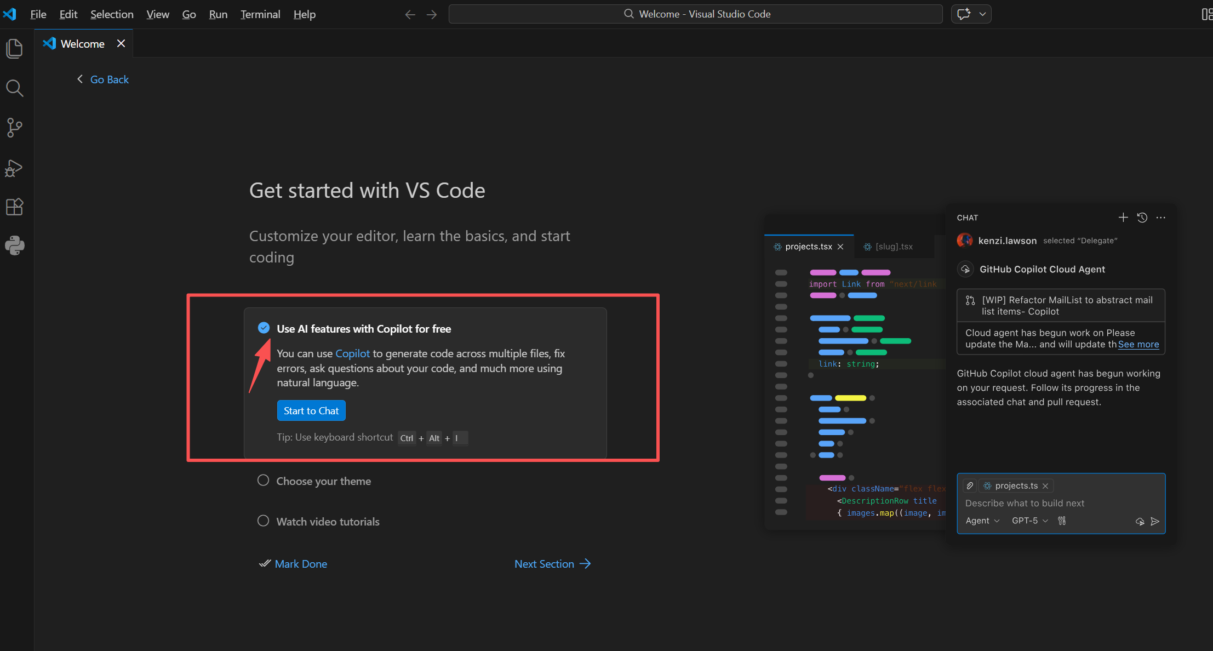
Task: Open the Search view in the activity bar
Action: (x=15, y=88)
